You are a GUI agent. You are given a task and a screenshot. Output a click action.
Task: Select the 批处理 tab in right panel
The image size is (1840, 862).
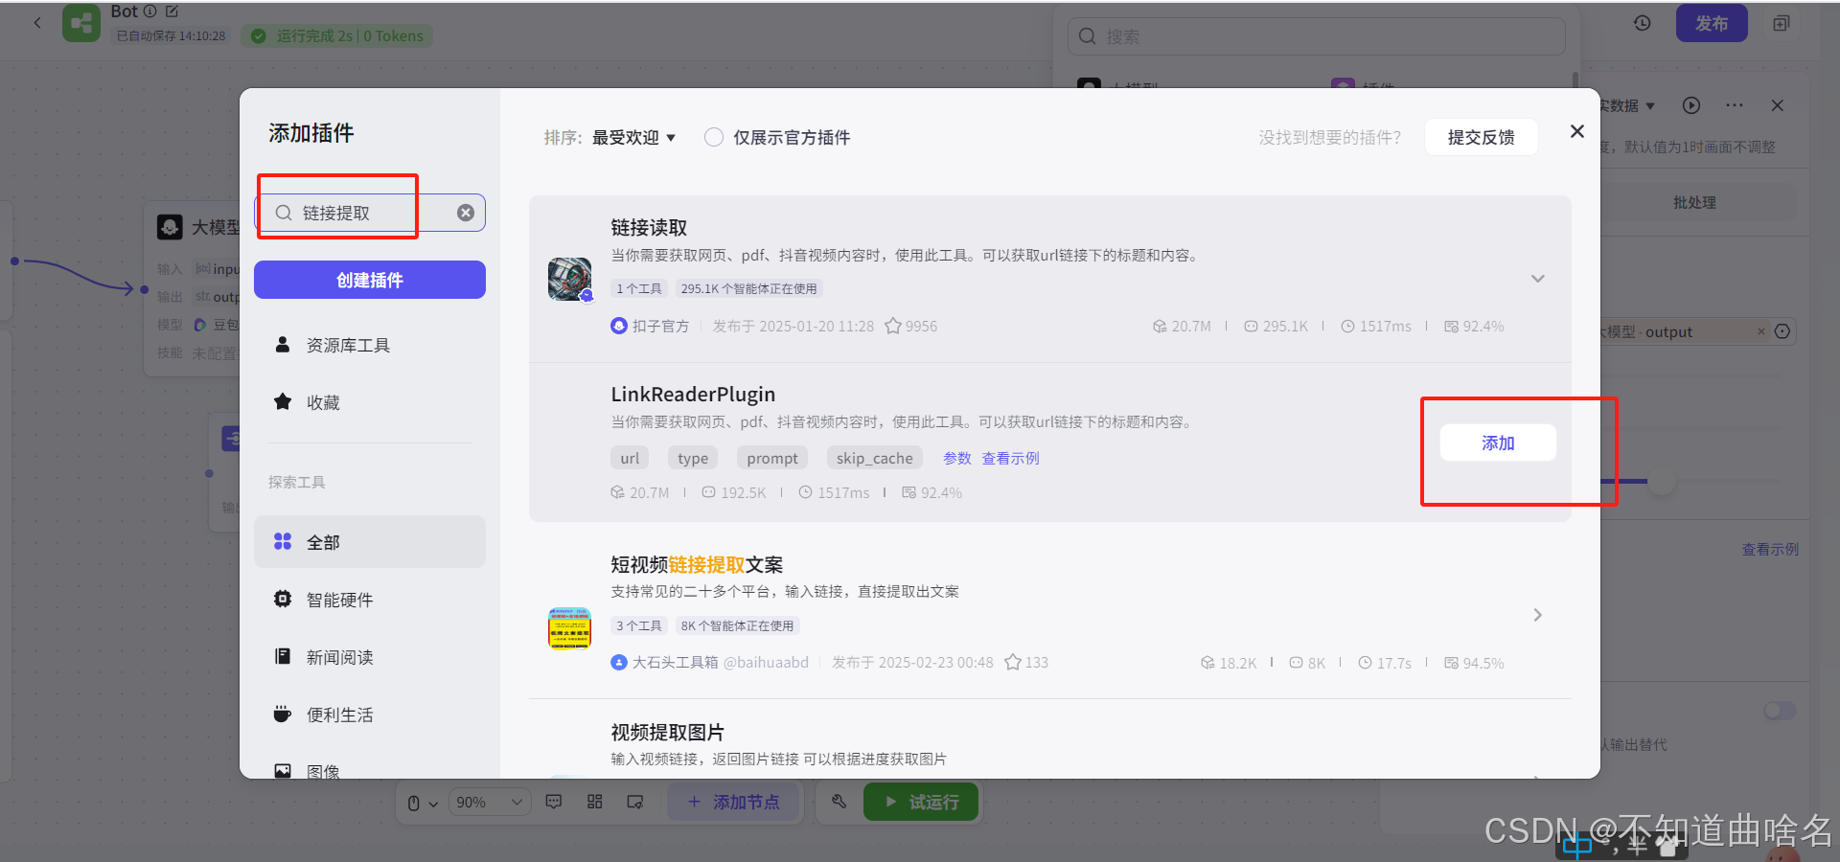click(1694, 203)
